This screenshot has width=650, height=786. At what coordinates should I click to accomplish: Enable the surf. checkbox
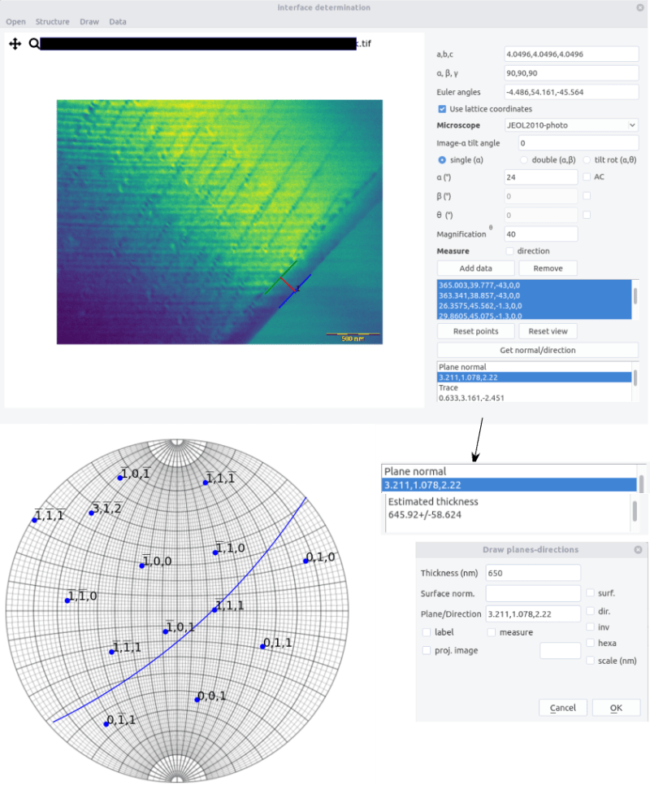(x=590, y=592)
